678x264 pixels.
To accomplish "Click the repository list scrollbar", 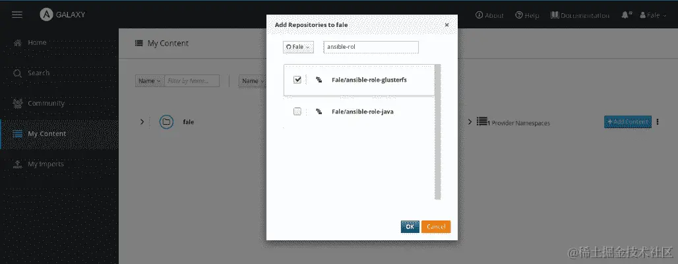I will [x=437, y=132].
